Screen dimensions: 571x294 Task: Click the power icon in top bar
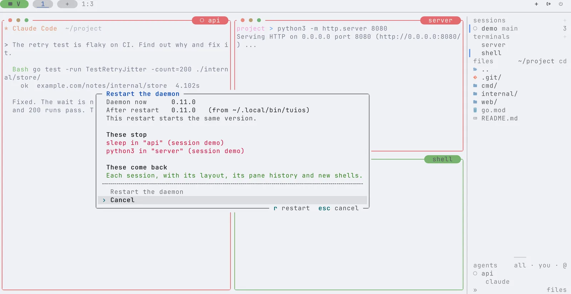[561, 4]
